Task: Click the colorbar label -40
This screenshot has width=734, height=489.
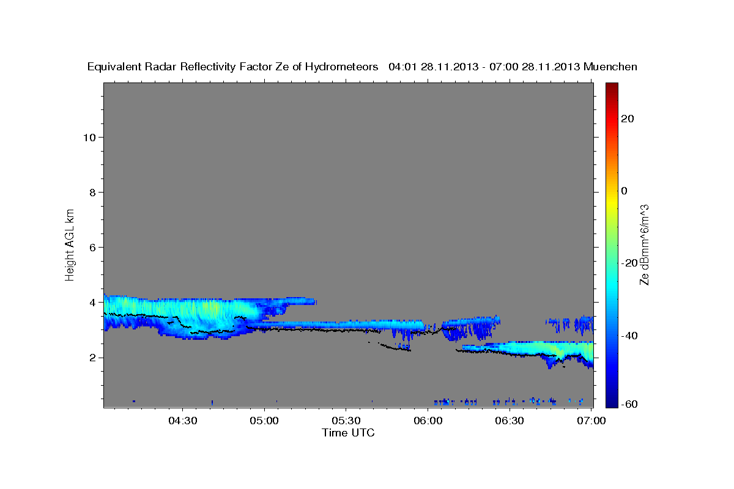Action: 629,335
